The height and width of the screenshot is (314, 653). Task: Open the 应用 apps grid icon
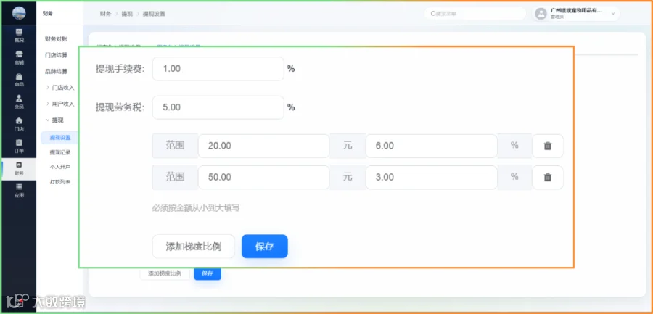pos(19,190)
